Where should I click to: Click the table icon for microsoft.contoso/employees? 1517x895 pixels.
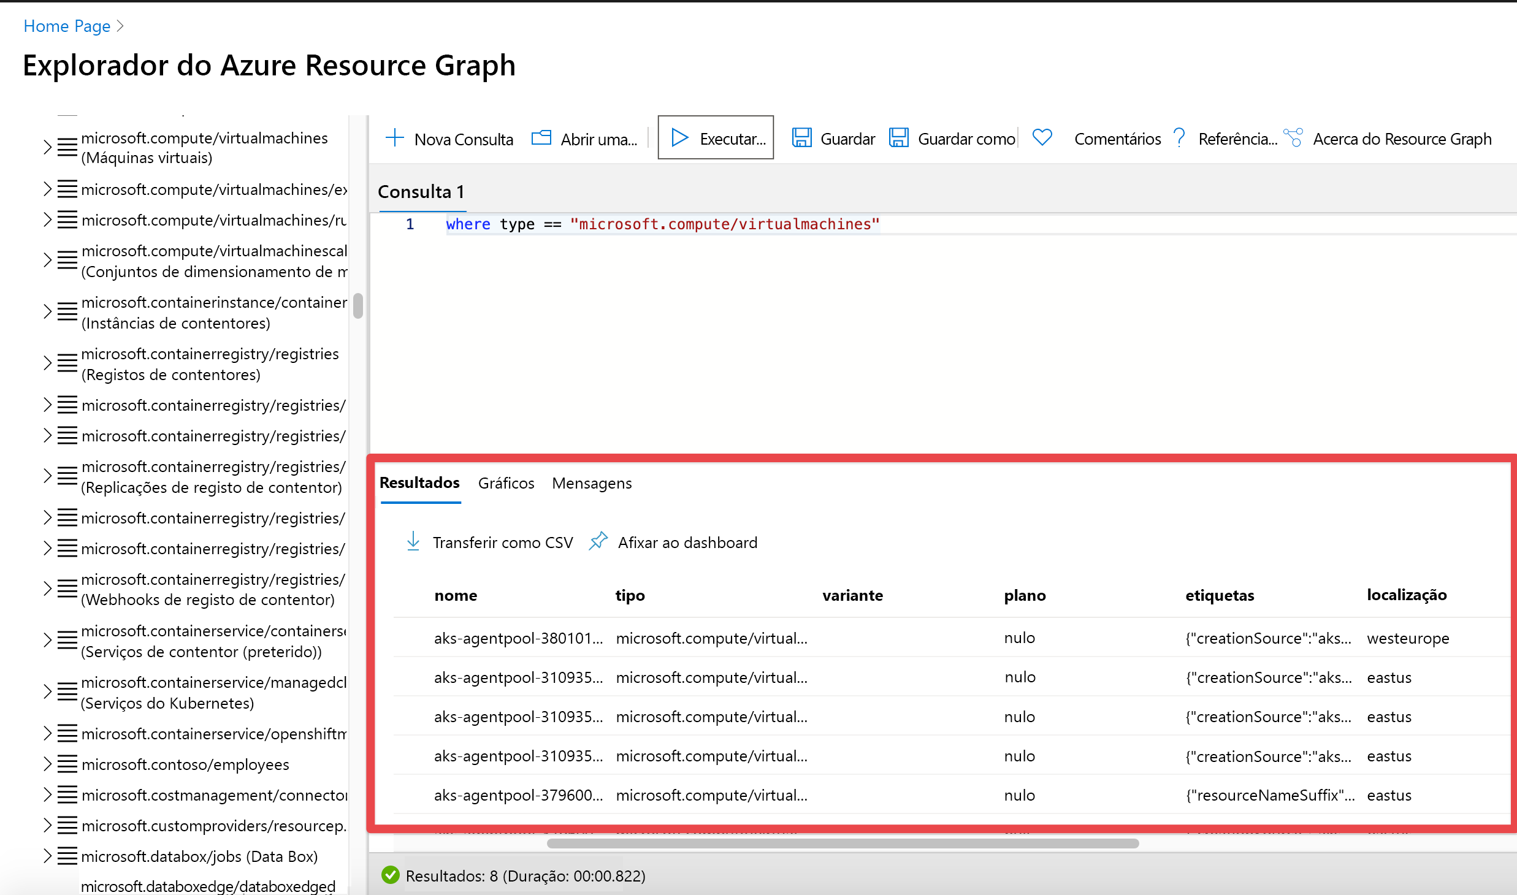(67, 764)
